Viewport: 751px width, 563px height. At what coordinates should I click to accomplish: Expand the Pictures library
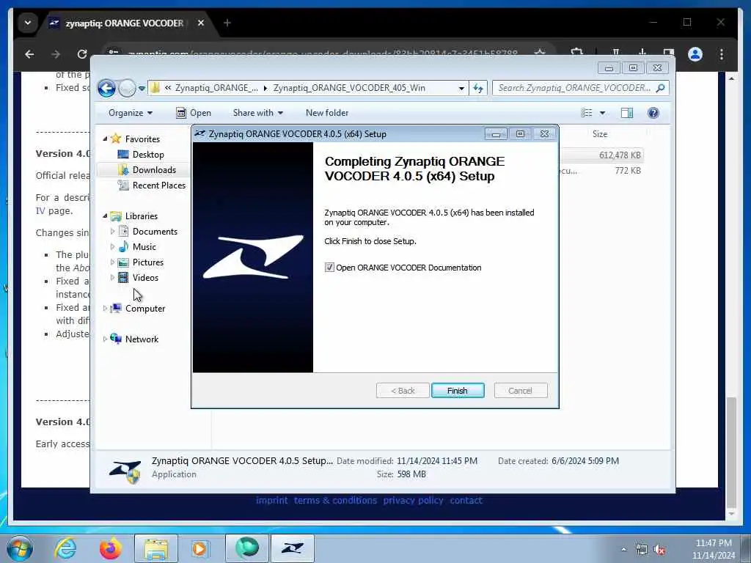point(112,262)
